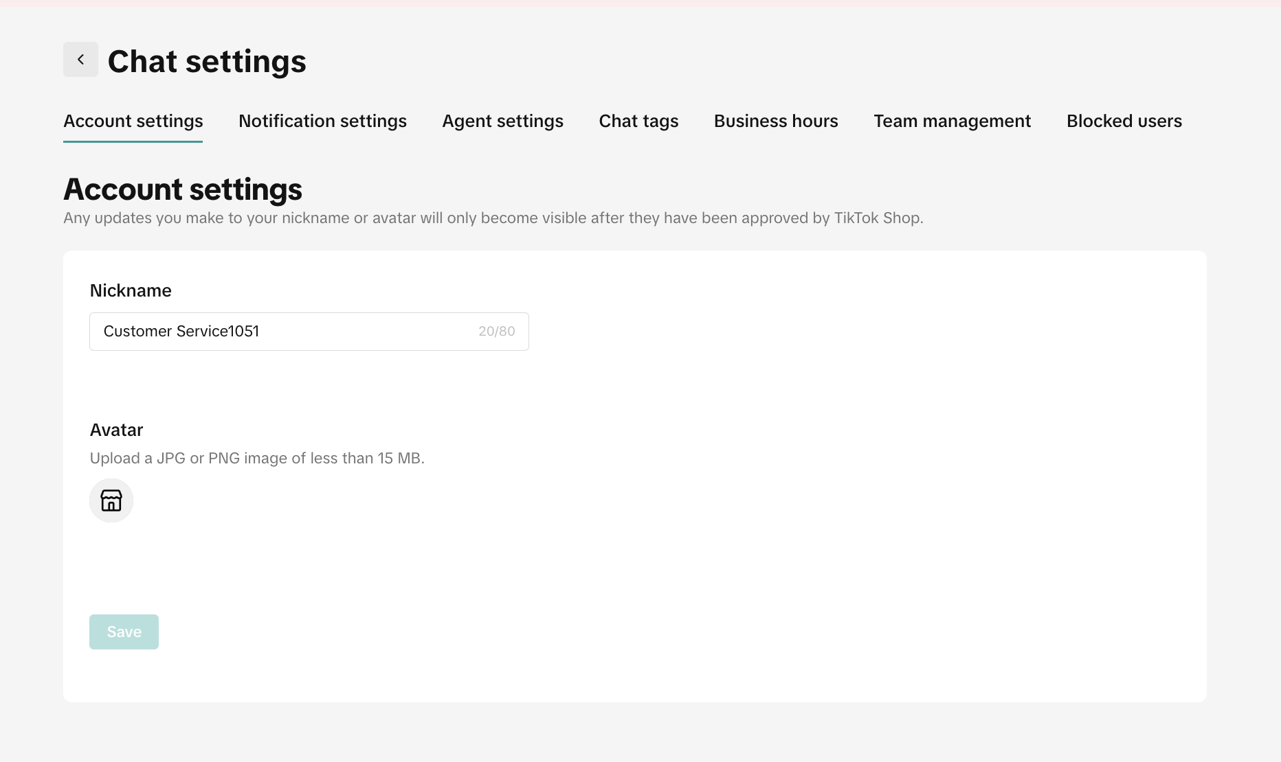Click the Avatar section label
This screenshot has height=762, width=1281.
tap(116, 430)
